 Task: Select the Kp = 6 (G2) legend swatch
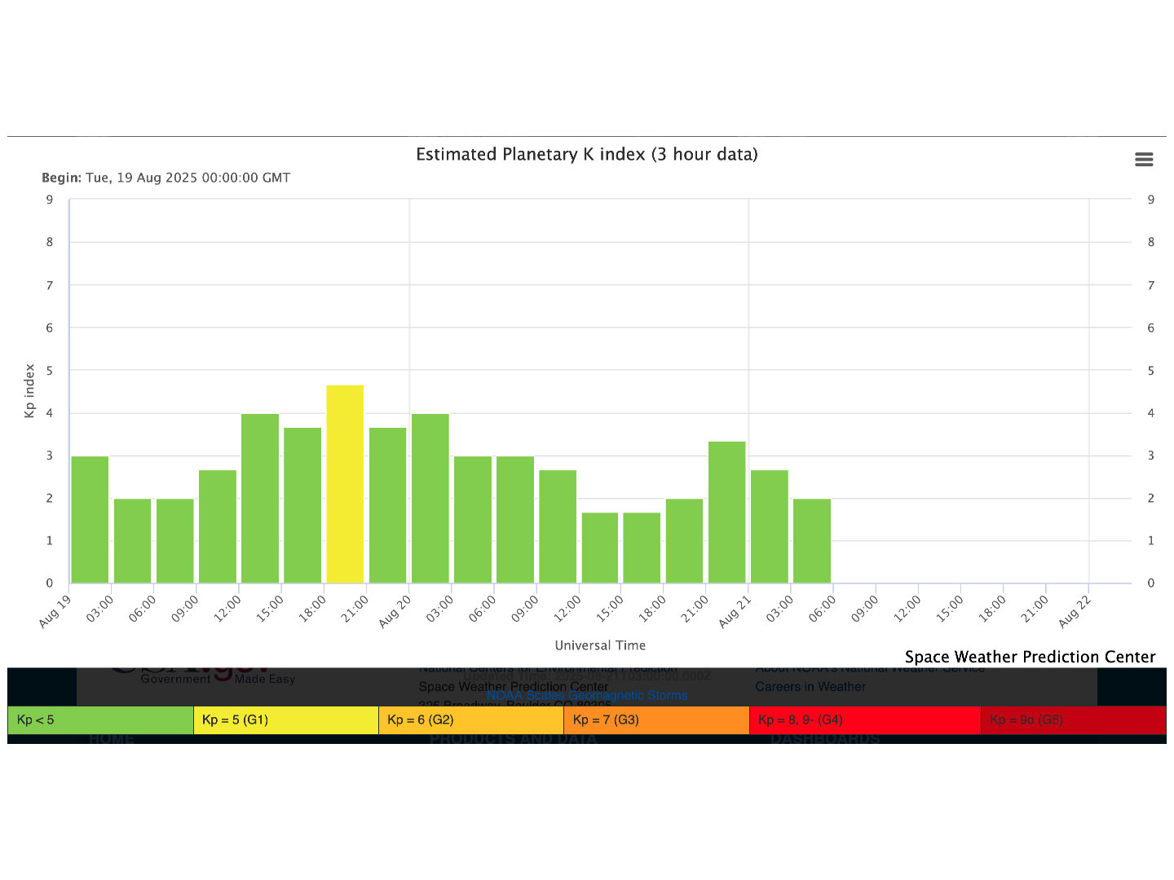click(471, 720)
